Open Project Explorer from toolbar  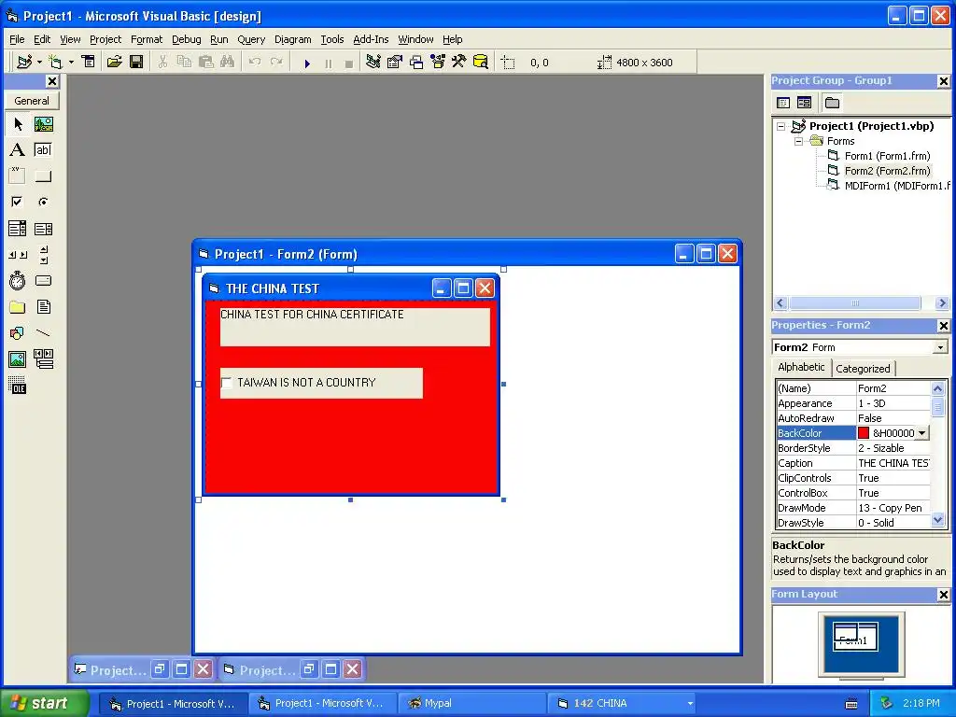pyautogui.click(x=373, y=63)
